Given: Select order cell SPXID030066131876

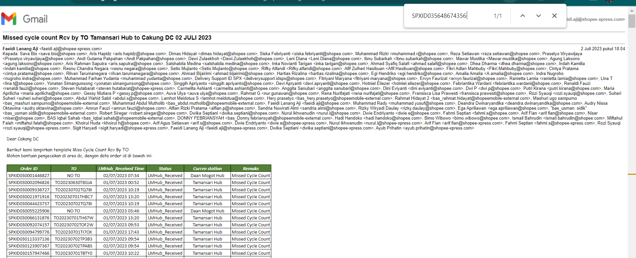Looking at the screenshot, I should coord(29,218).
